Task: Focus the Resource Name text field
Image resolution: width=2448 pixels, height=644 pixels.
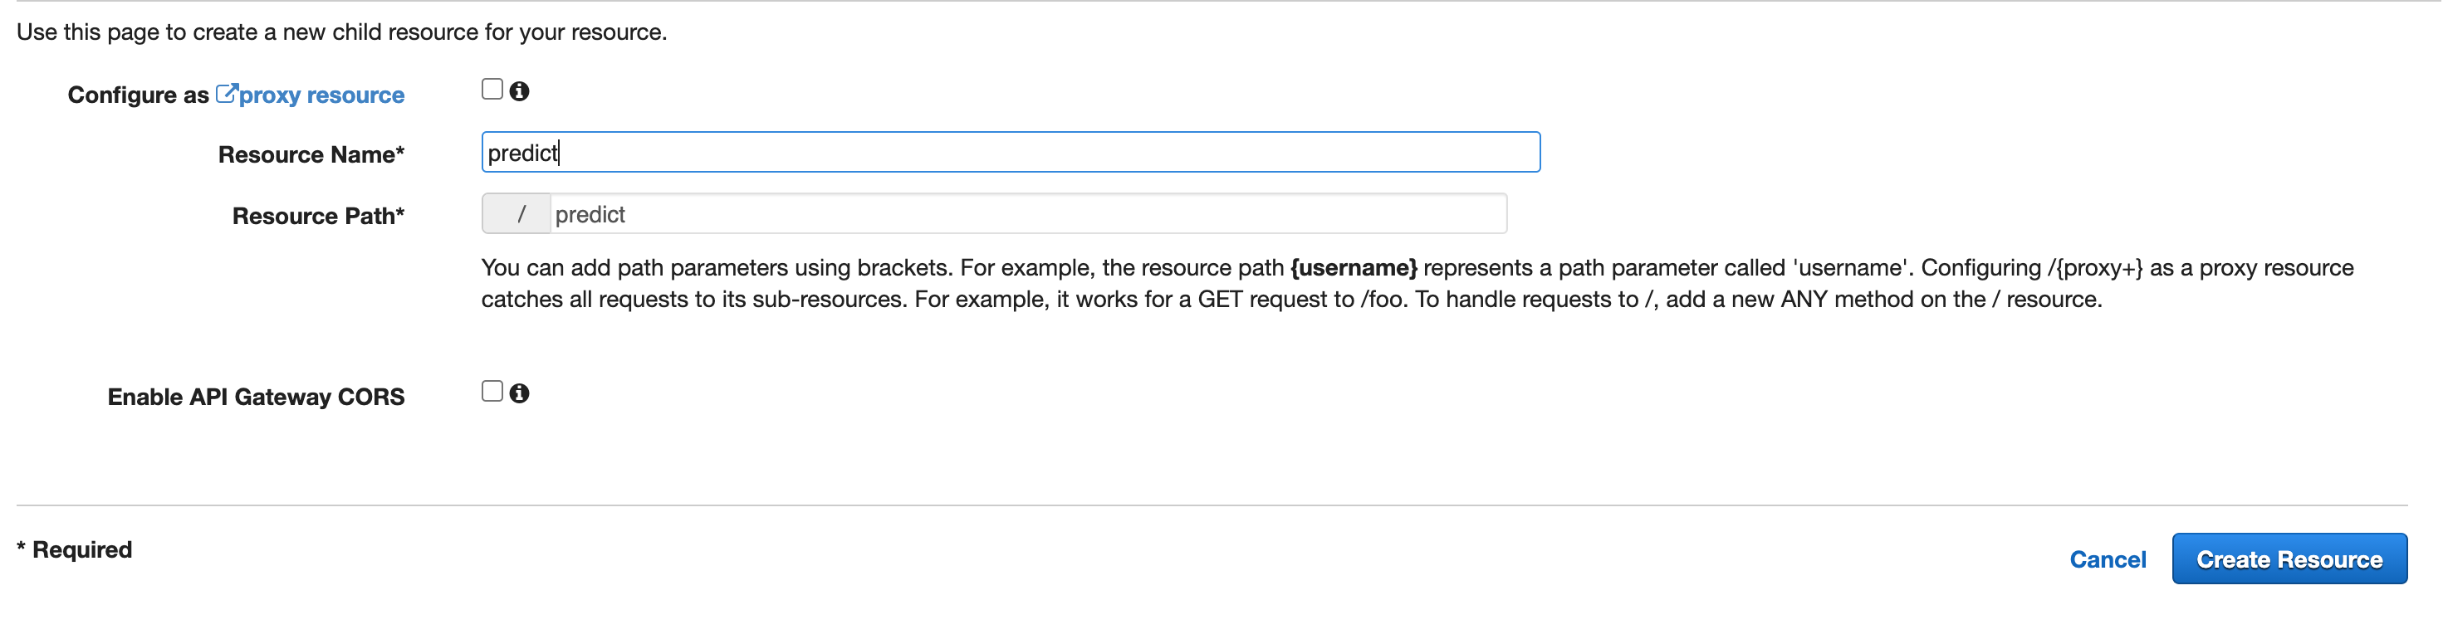Action: 1011,153
